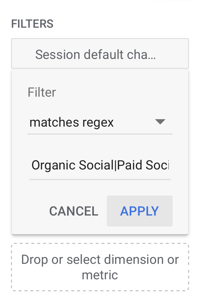The height and width of the screenshot is (308, 202).
Task: Discard changes using the CANCEL text
Action: (x=74, y=211)
